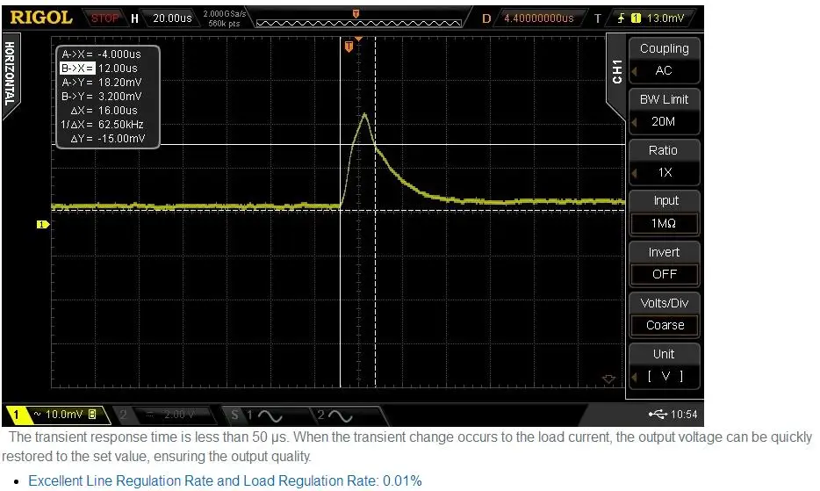Select the 20.00us horizontal timebase value
820x491 pixels.
point(172,18)
